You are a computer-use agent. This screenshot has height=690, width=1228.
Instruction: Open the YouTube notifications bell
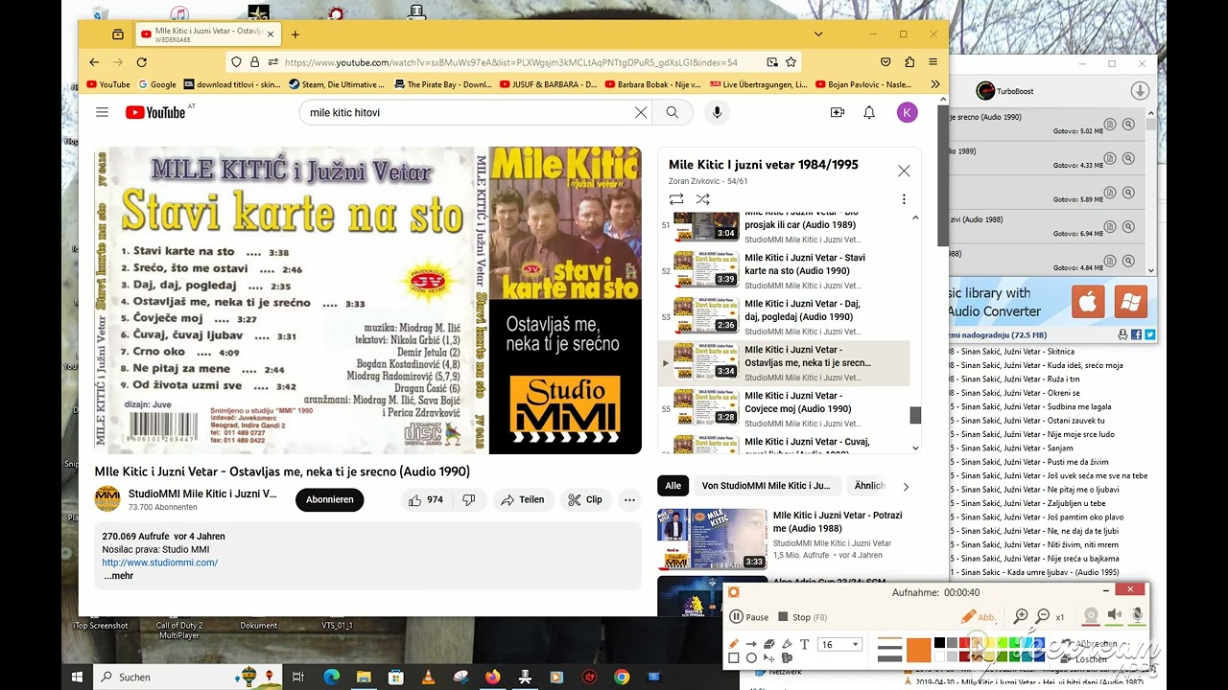pos(869,112)
